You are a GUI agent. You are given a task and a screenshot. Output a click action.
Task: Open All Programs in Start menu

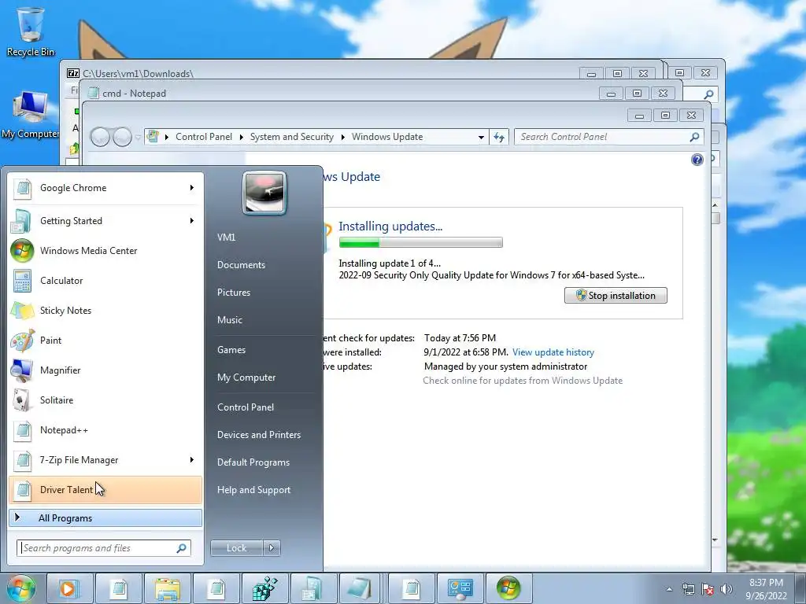(x=105, y=518)
